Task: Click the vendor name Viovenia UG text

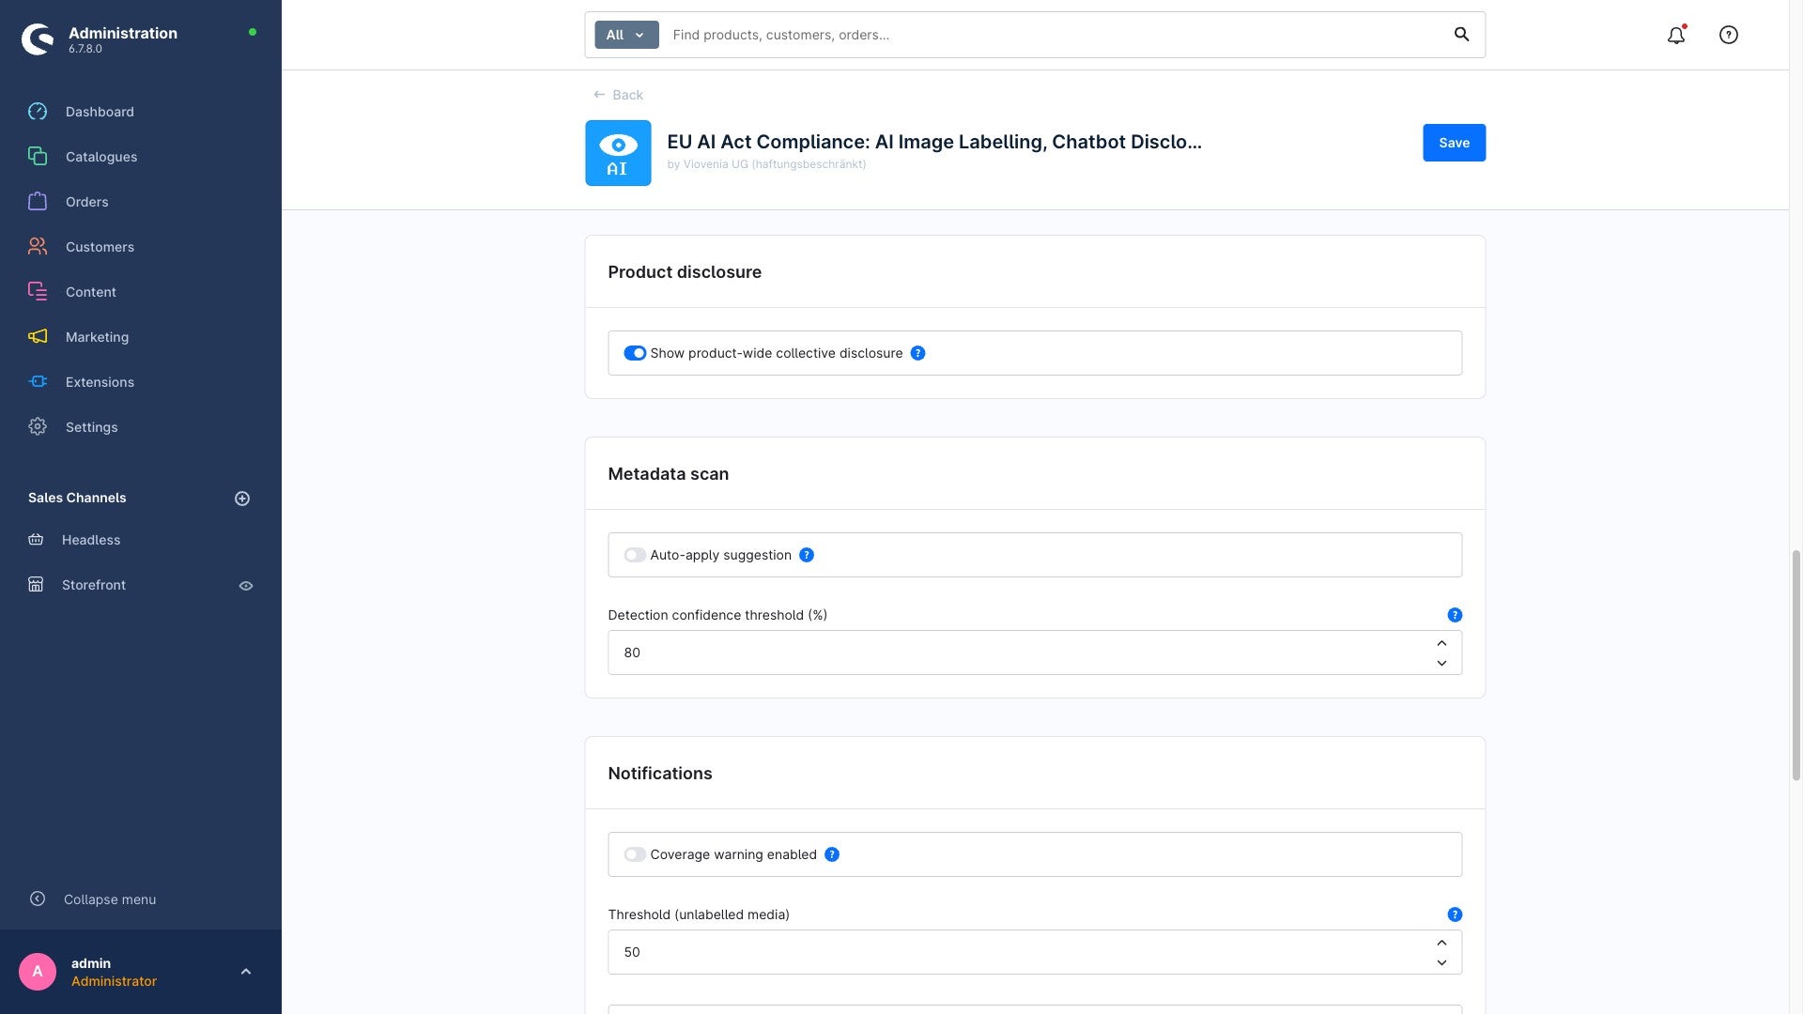Action: 766,164
